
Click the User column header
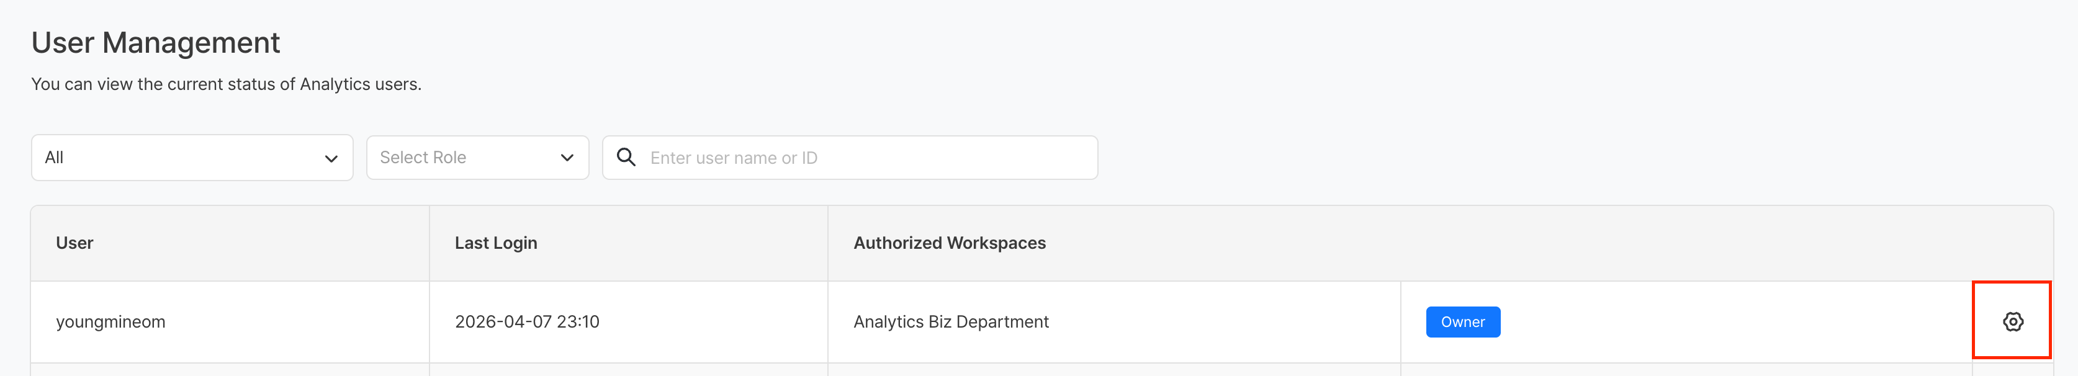click(74, 243)
